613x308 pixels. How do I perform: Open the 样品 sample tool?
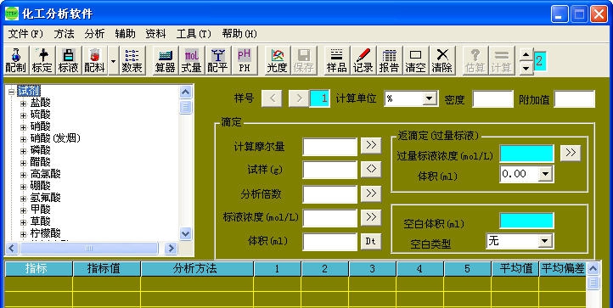336,60
